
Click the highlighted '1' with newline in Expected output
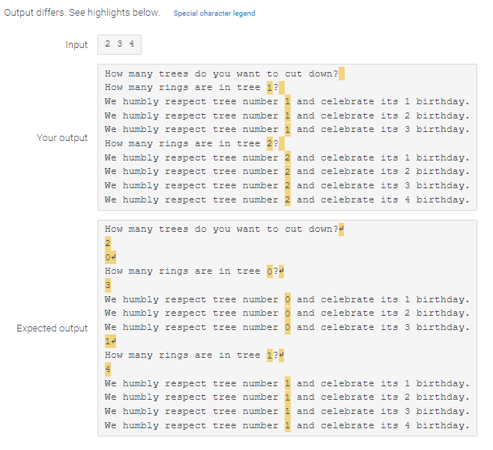(110, 341)
